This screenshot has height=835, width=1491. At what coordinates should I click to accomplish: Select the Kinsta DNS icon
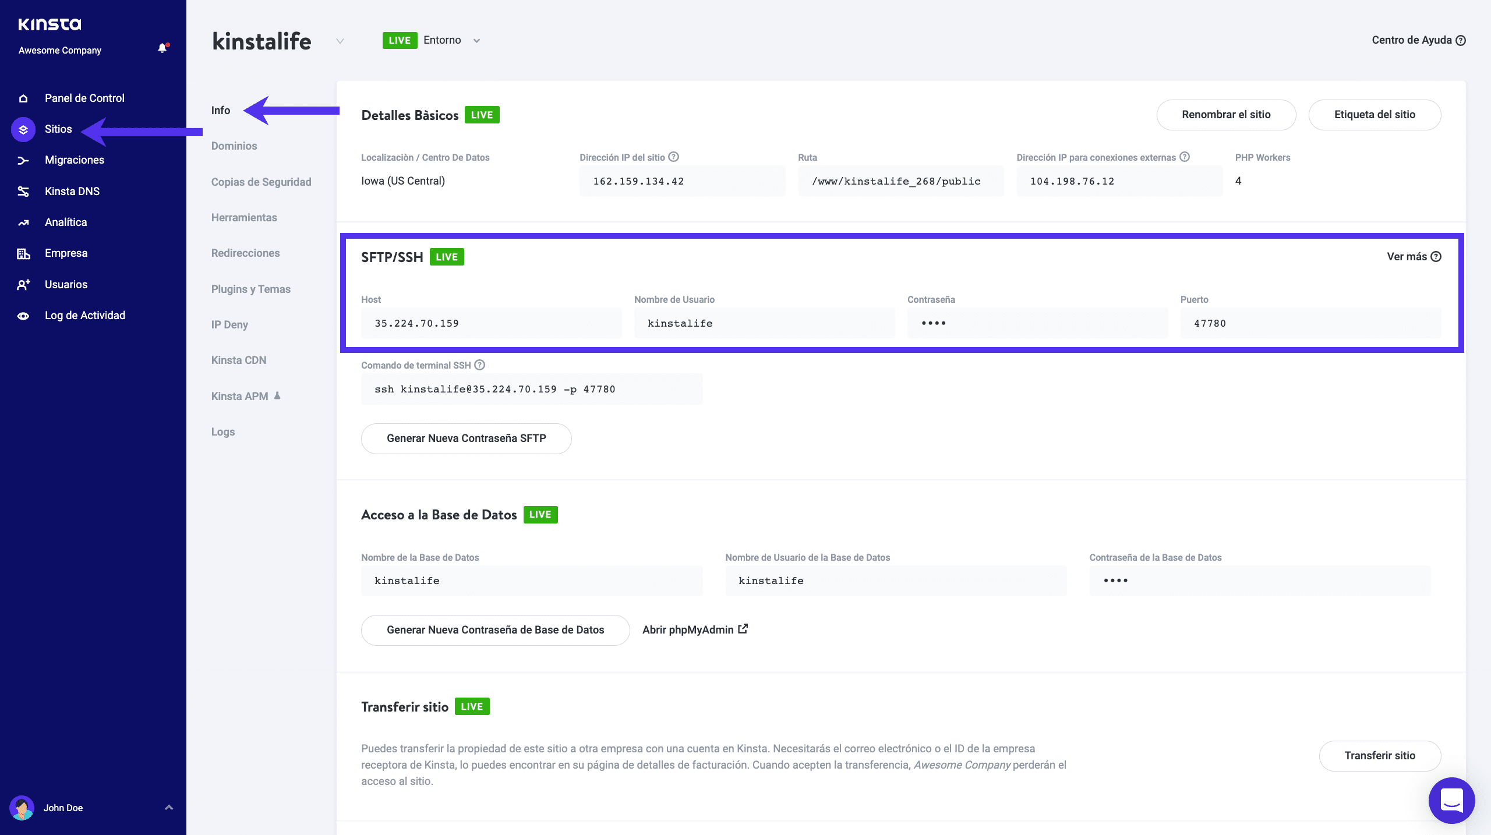pos(23,191)
